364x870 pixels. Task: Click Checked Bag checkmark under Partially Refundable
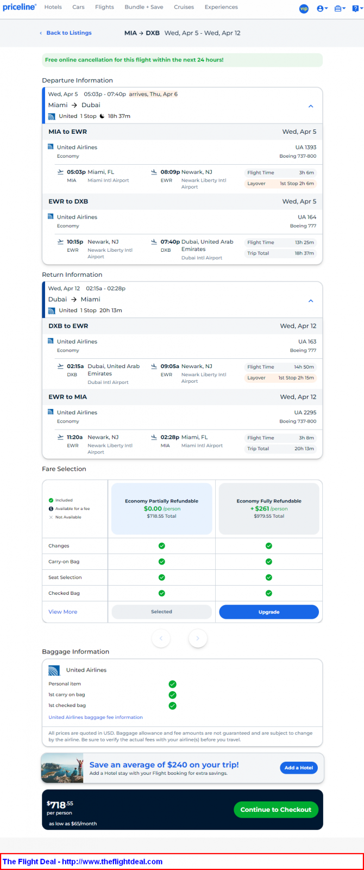161,593
